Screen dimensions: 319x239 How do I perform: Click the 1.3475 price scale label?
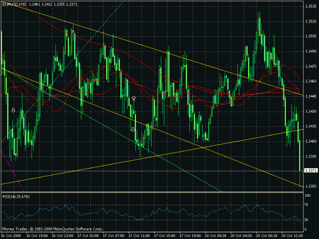(311, 66)
